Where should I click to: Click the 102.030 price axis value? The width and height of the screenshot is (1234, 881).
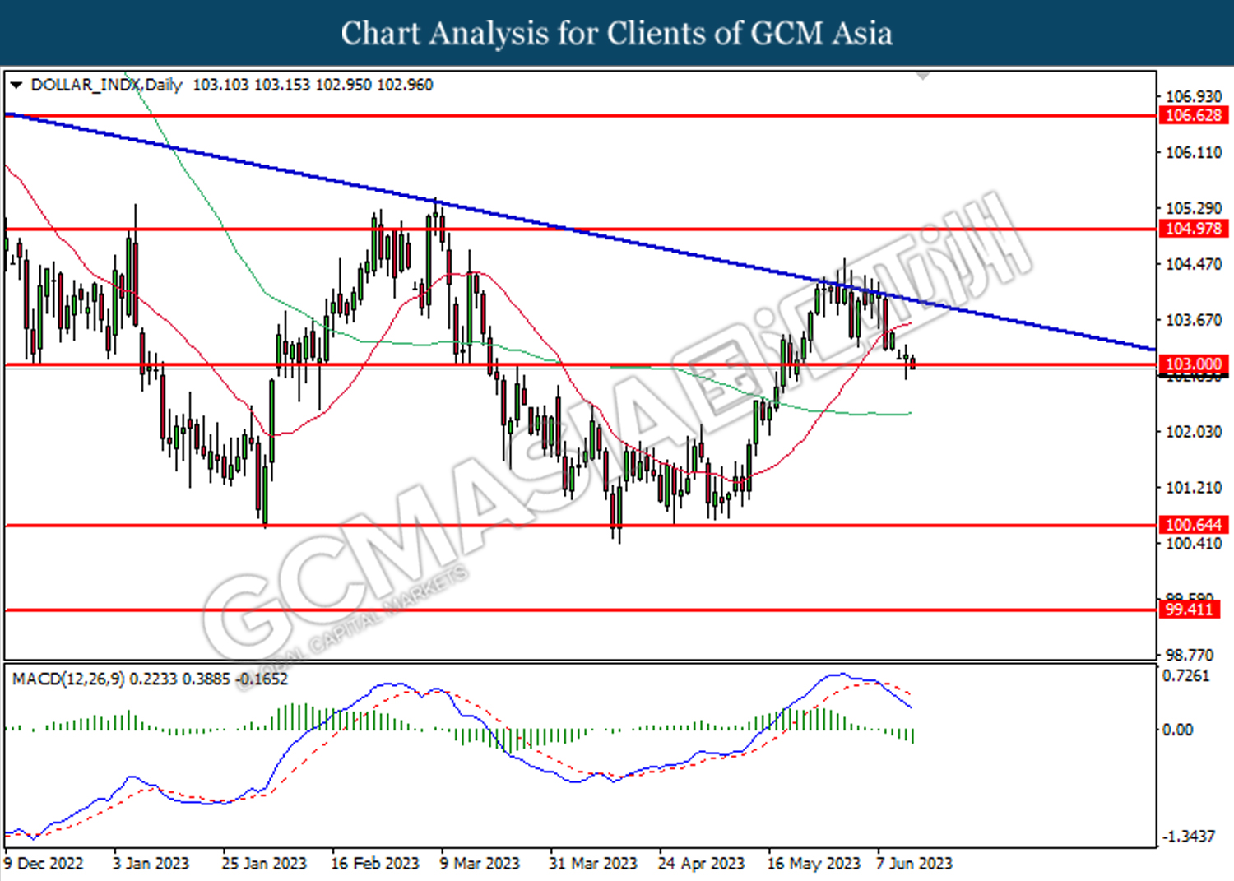(1194, 432)
